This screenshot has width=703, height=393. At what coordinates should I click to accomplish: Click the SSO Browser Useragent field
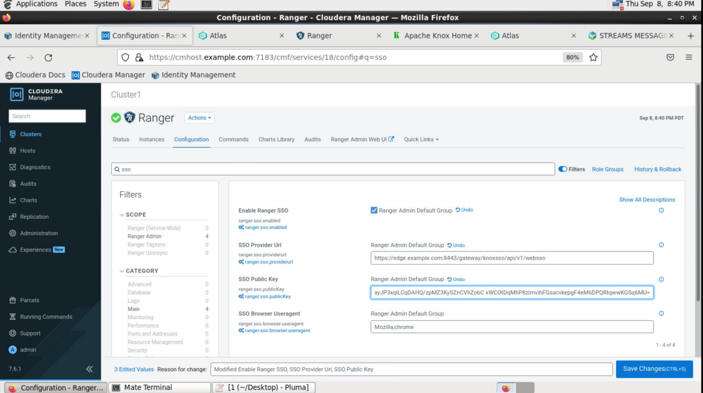(512, 327)
